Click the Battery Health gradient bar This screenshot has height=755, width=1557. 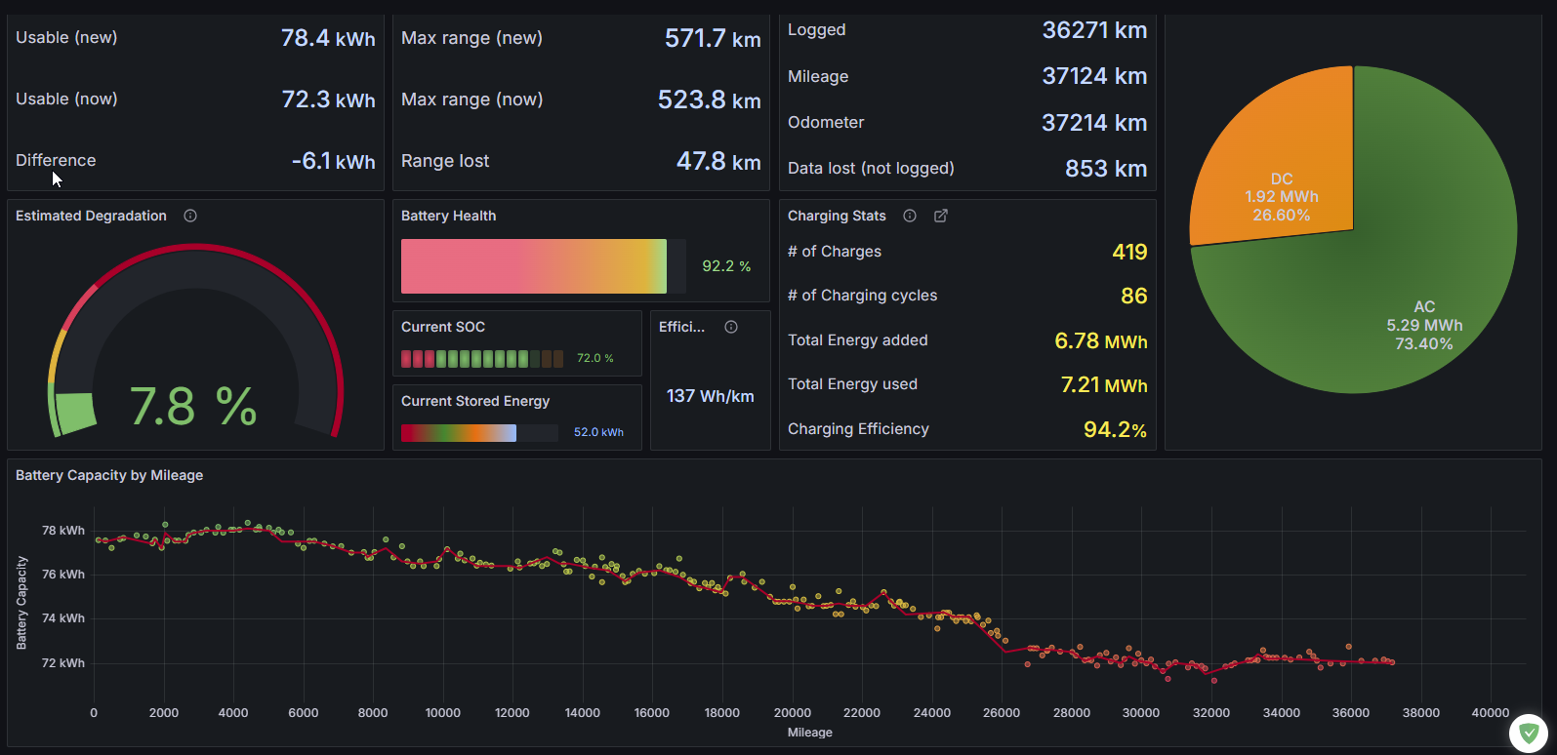click(x=533, y=266)
